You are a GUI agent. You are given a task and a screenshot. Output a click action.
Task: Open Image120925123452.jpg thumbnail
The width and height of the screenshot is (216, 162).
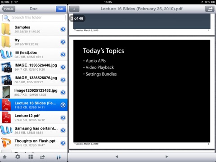(x=6, y=92)
